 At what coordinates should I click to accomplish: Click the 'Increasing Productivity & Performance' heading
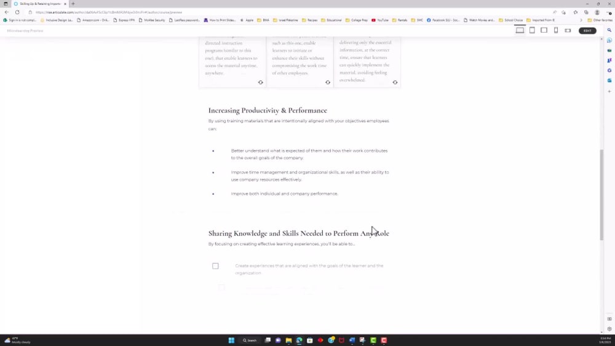click(268, 111)
